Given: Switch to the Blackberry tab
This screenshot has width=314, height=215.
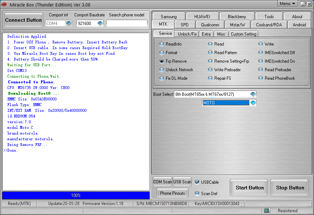Looking at the screenshot, I should tap(237, 16).
